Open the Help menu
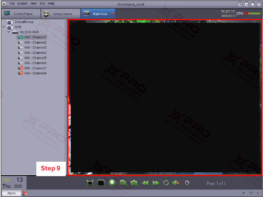This screenshot has height=197, width=263. [51, 3]
